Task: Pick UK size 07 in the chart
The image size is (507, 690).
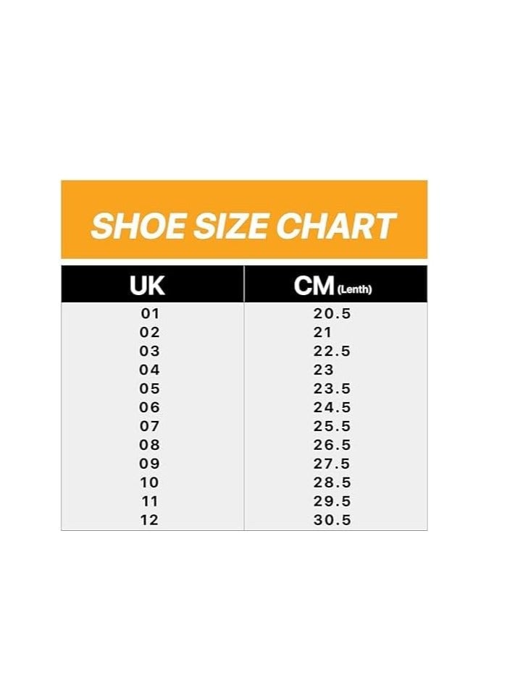Action: [x=149, y=427]
